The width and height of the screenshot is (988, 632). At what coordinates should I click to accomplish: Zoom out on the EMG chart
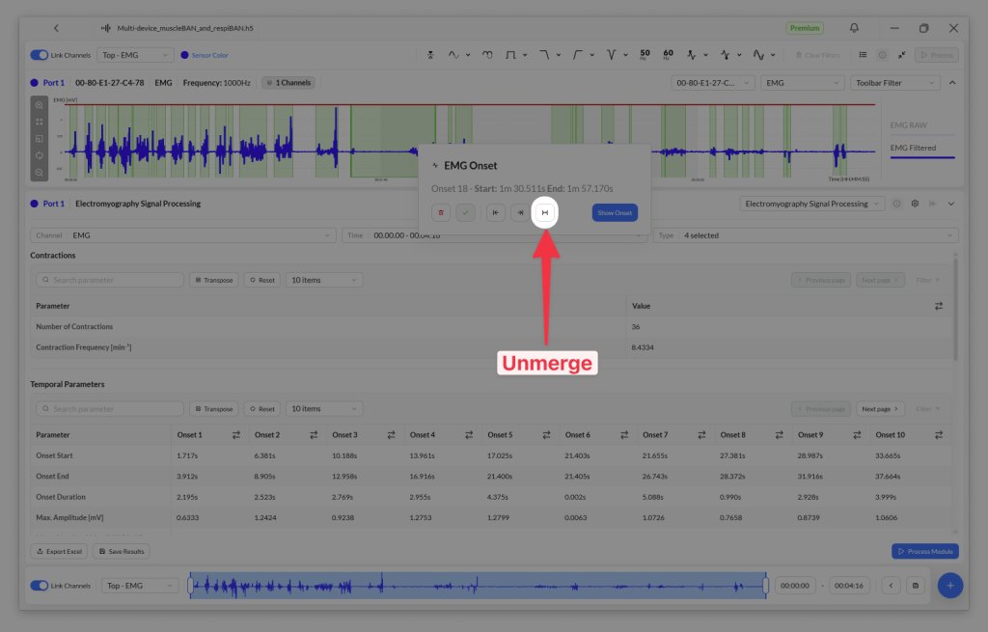39,172
